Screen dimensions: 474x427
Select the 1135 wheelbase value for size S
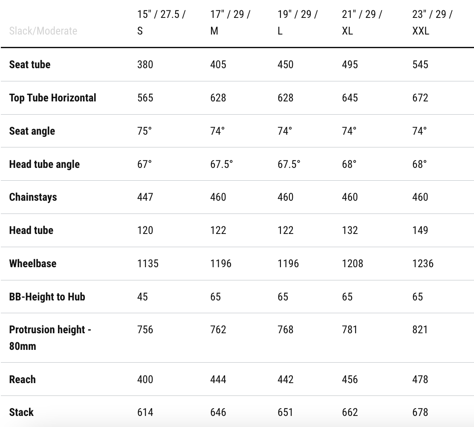[148, 263]
